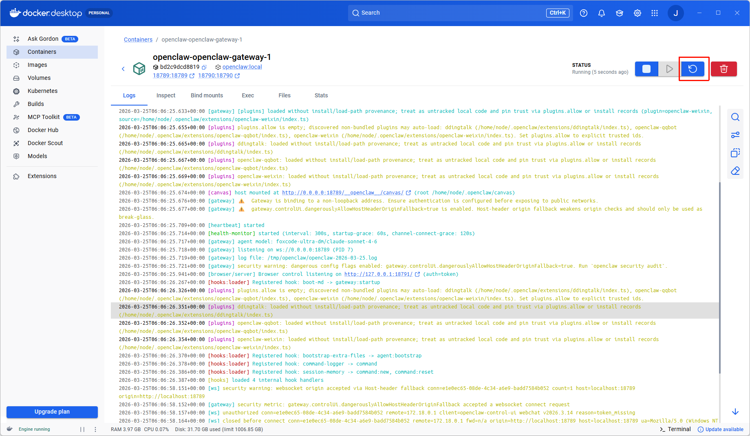Restart the container with the restart icon

click(693, 69)
